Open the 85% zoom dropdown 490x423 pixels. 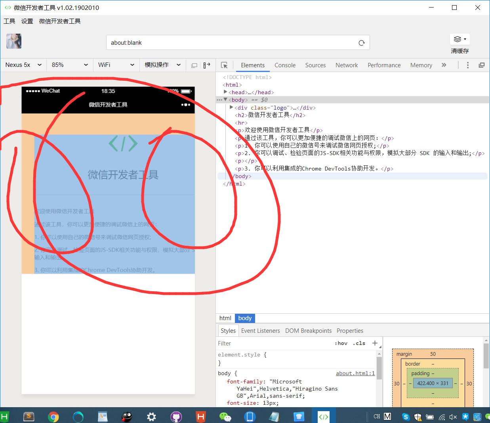(70, 65)
